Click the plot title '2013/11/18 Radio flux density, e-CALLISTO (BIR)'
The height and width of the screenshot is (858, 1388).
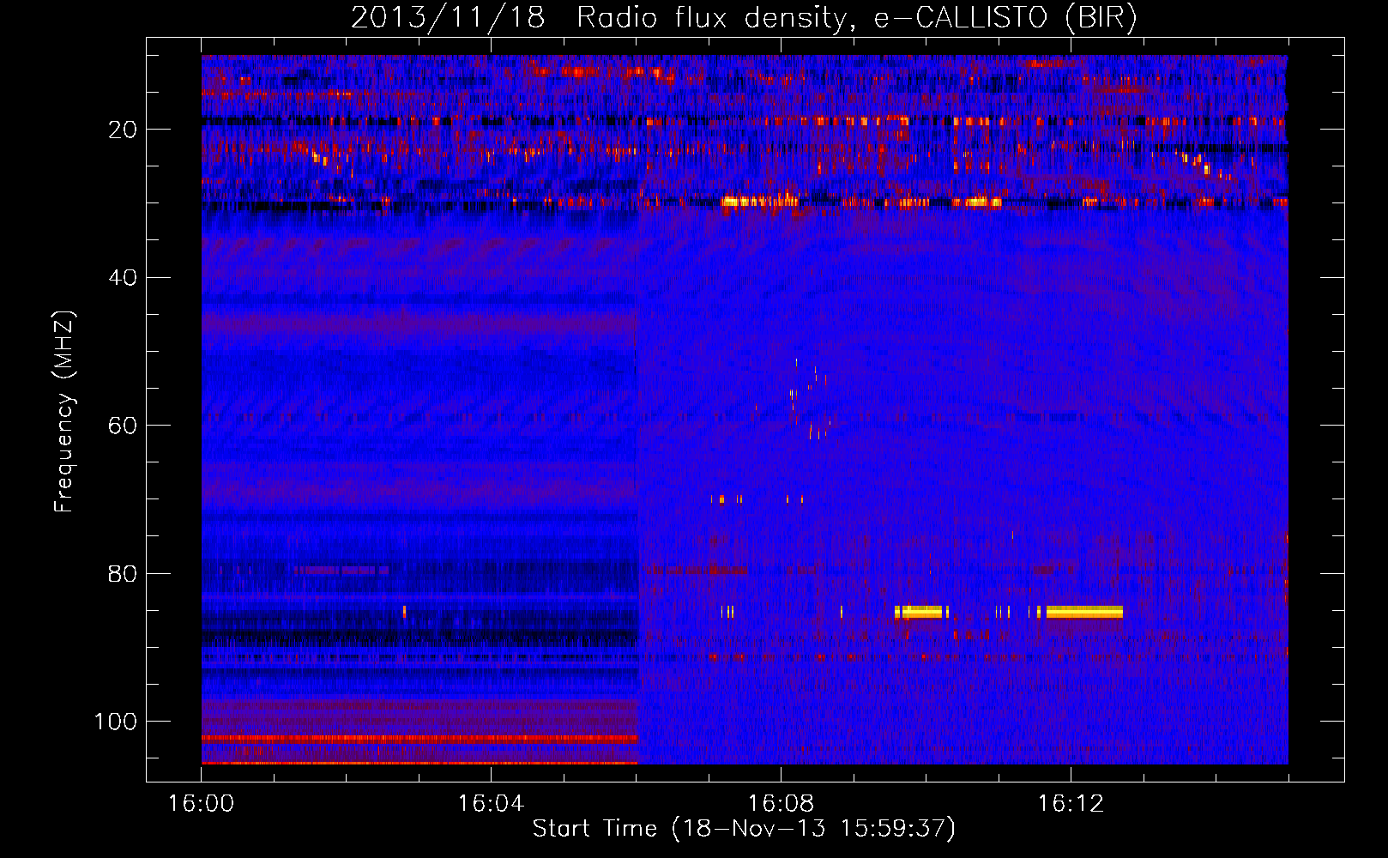point(744,17)
